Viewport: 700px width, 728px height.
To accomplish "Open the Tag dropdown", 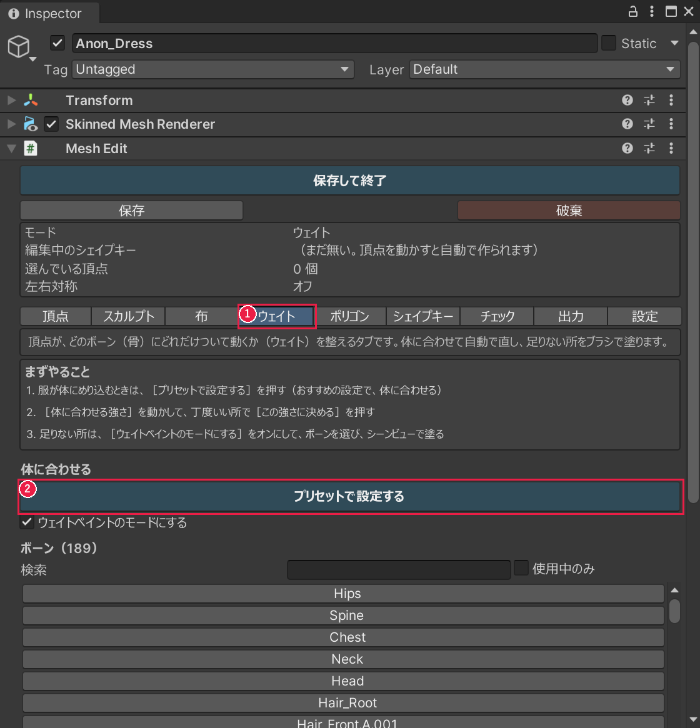I will (x=212, y=69).
